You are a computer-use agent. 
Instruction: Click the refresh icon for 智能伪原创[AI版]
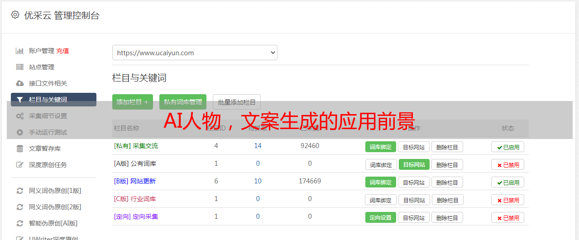(20, 223)
